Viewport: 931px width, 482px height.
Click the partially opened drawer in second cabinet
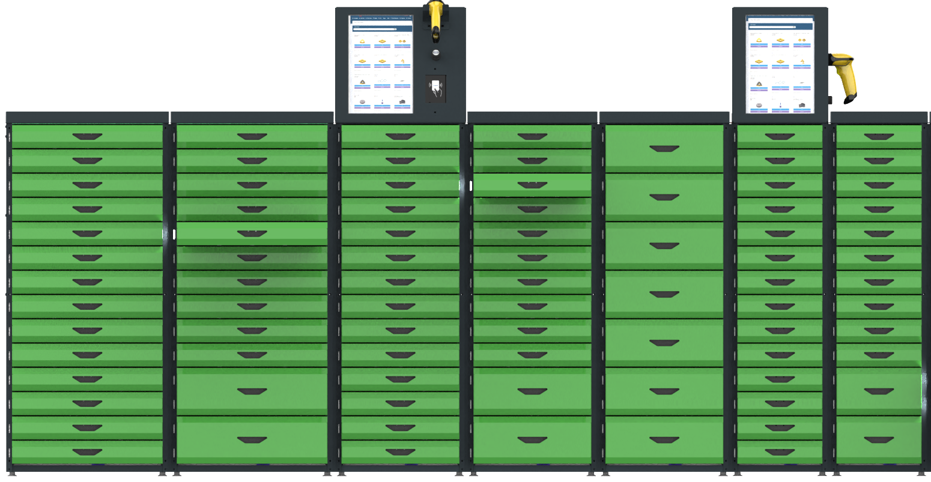coord(252,233)
